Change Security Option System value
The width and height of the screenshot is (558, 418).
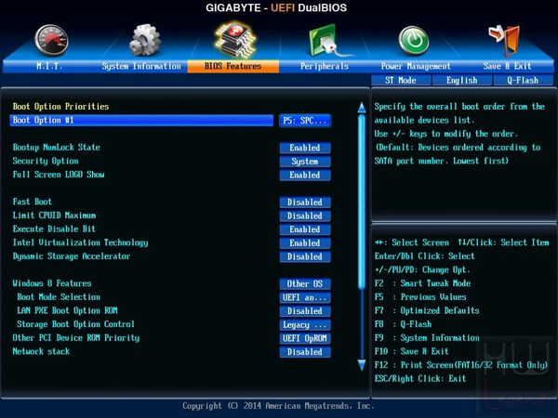pyautogui.click(x=305, y=162)
